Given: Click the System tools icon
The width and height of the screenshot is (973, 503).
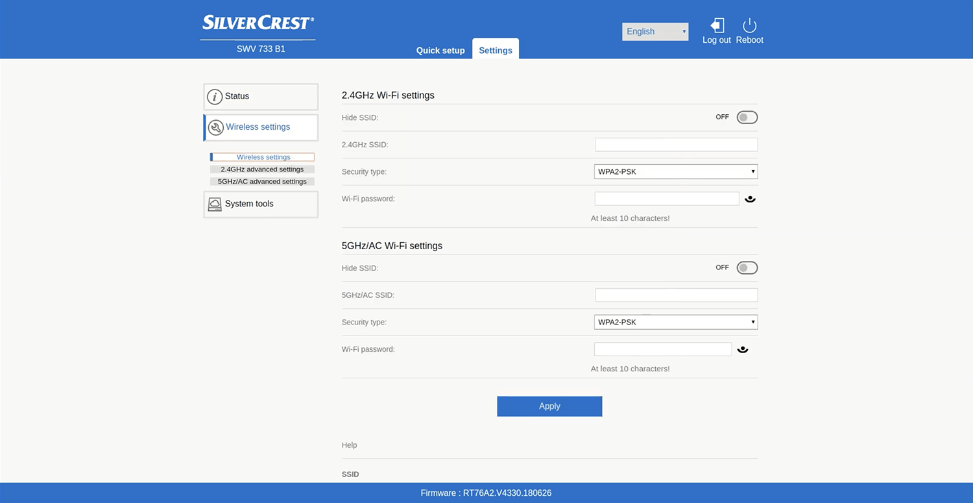Looking at the screenshot, I should [x=215, y=204].
